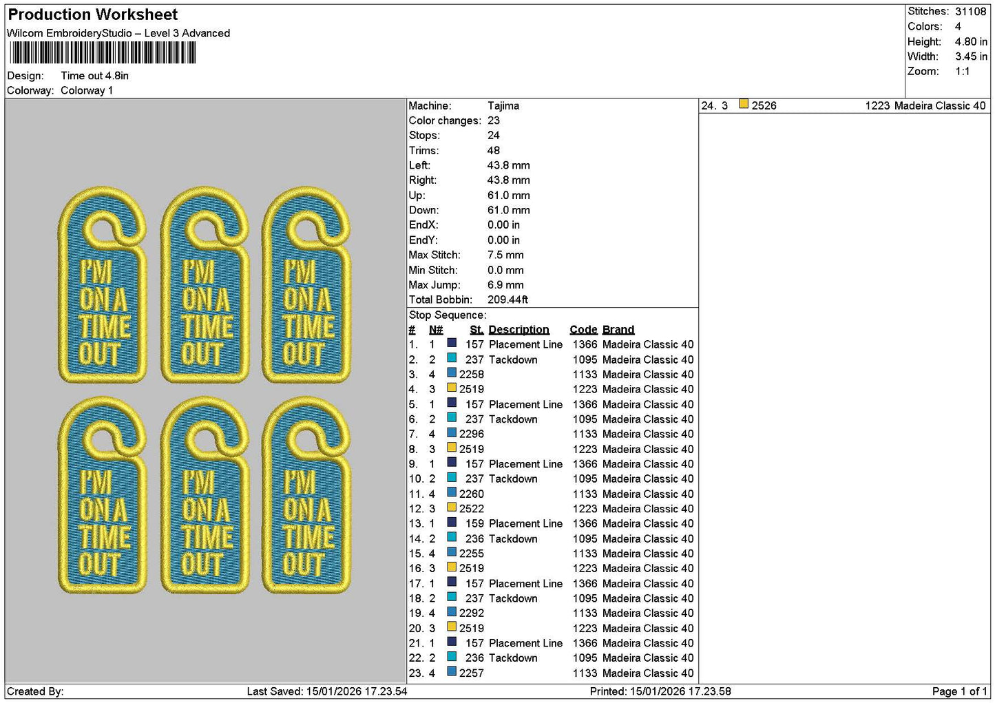Select 'Tackdown' in stop row 2
This screenshot has width=995, height=703.
[x=513, y=359]
